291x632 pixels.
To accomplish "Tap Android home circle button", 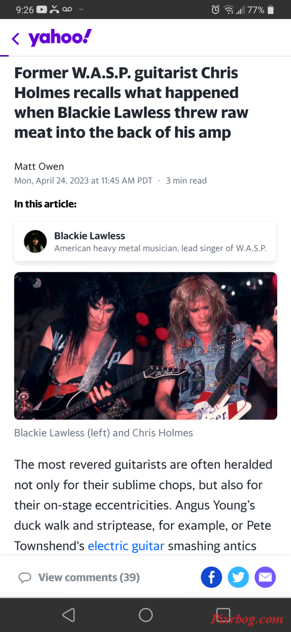I will point(145,615).
